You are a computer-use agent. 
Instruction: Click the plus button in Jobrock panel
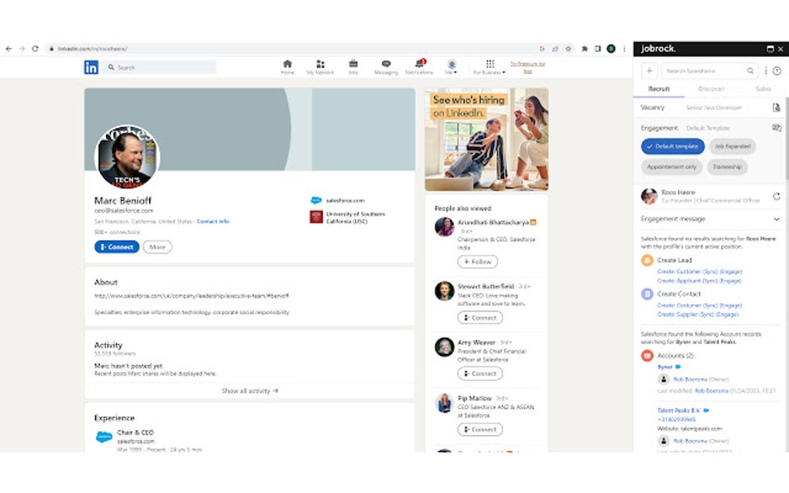coord(649,71)
